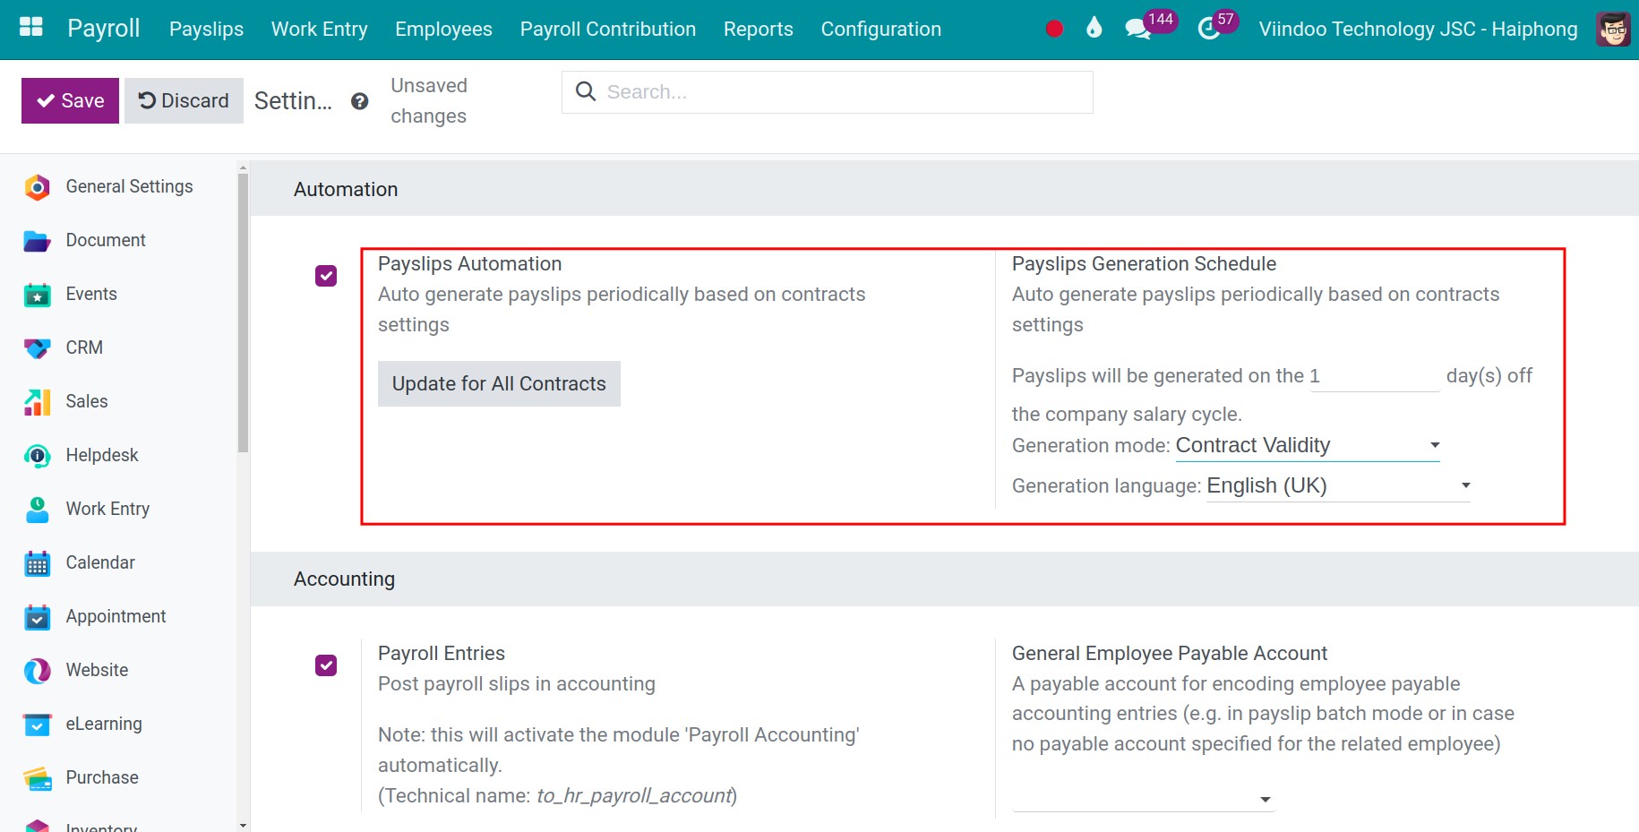Click the red recording dot icon
The image size is (1639, 832).
tap(1054, 29)
